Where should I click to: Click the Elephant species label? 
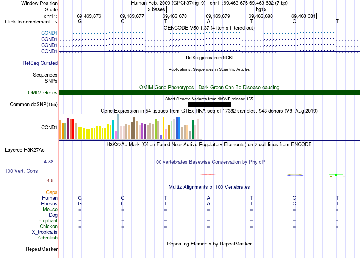pyautogui.click(x=48, y=220)
